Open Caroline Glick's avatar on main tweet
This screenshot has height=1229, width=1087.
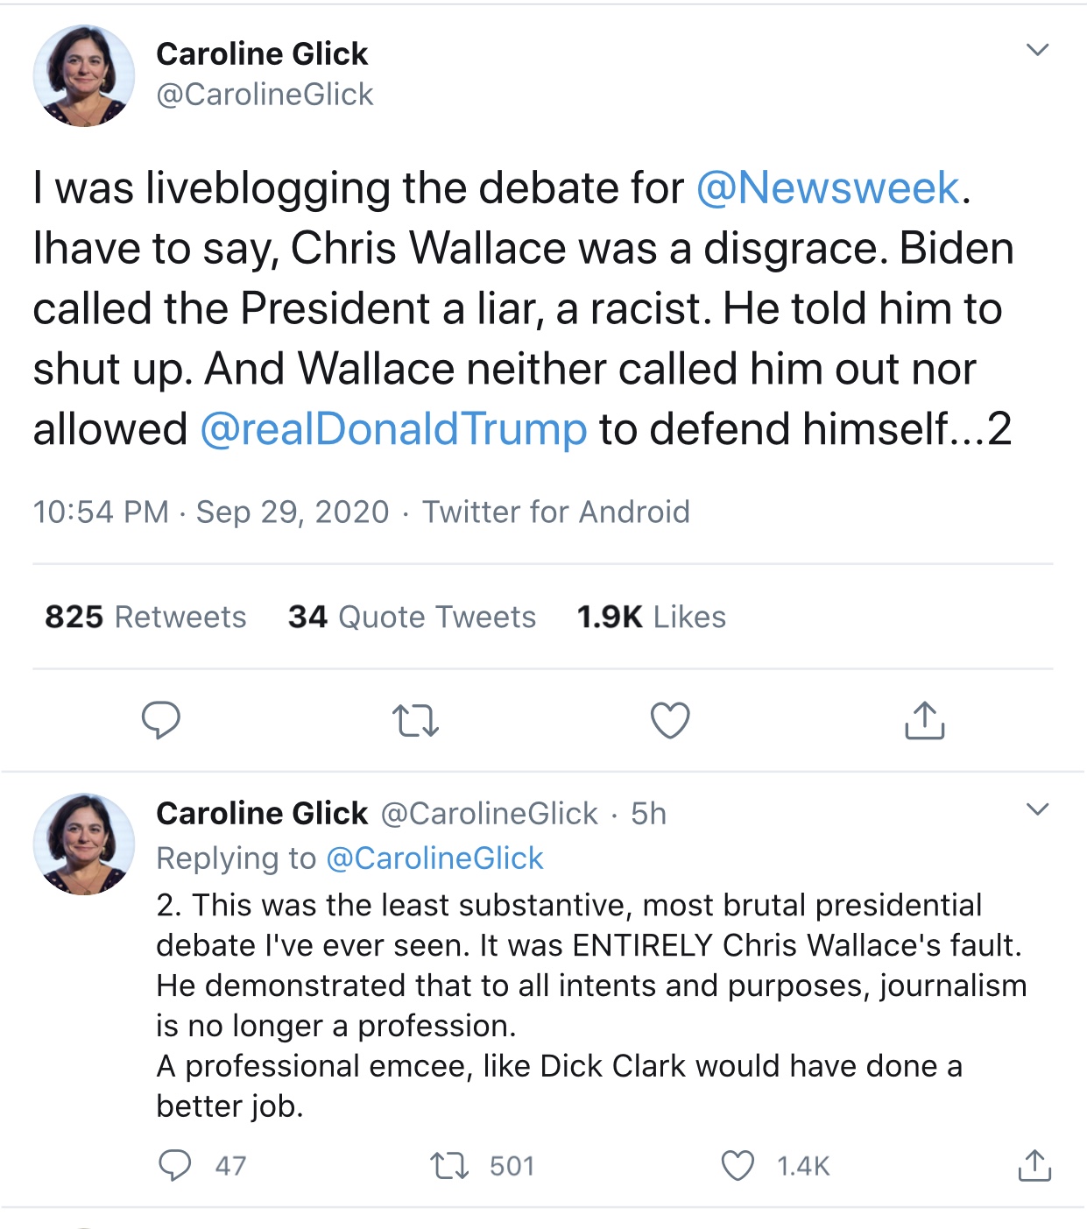click(x=84, y=76)
